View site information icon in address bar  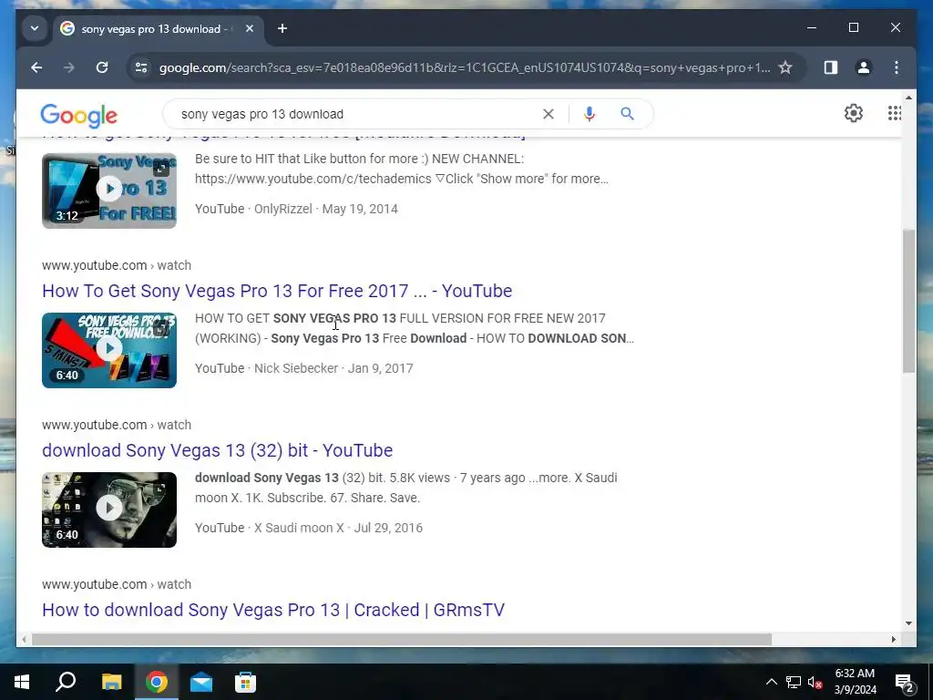click(x=141, y=67)
